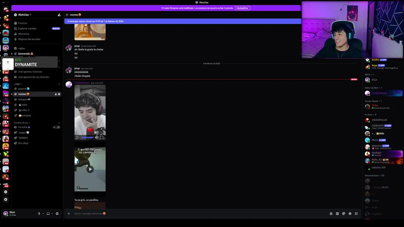Open microphone input options arrow
404x227 pixels.
point(43,213)
